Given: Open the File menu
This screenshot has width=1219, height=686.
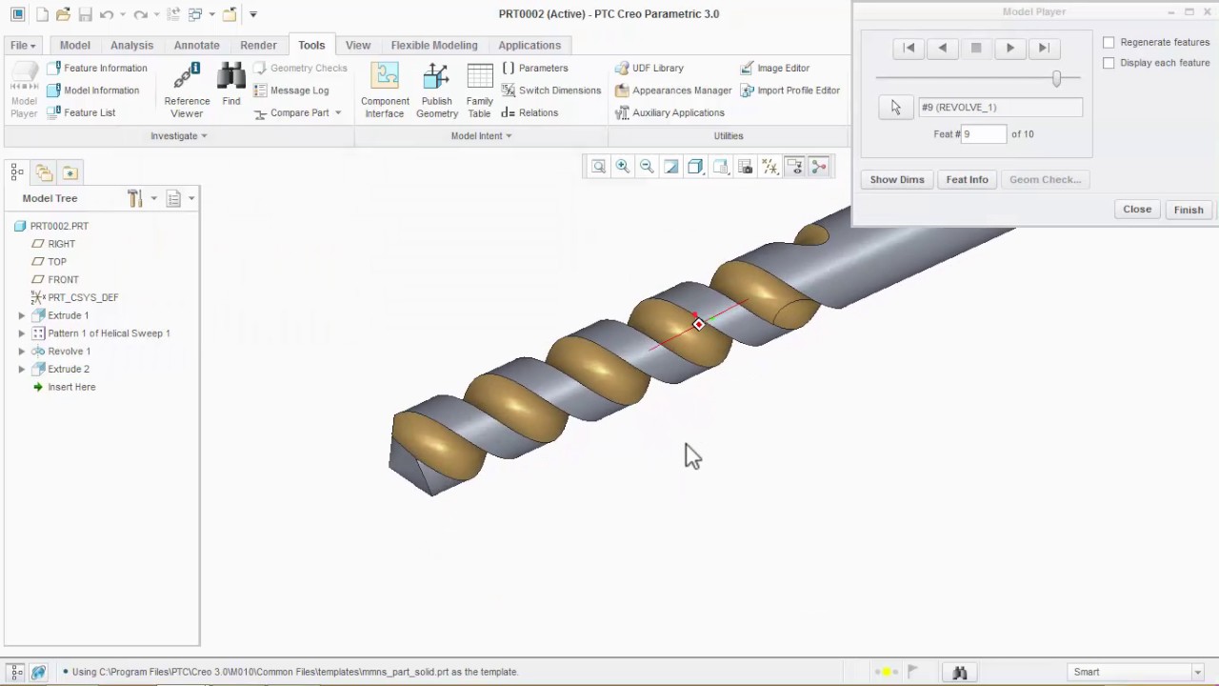Looking at the screenshot, I should 23,46.
